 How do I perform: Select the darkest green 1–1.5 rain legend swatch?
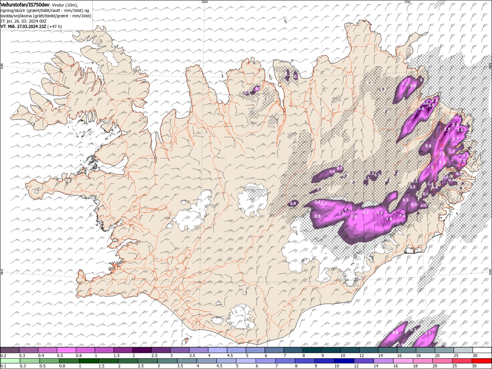coord(89,361)
